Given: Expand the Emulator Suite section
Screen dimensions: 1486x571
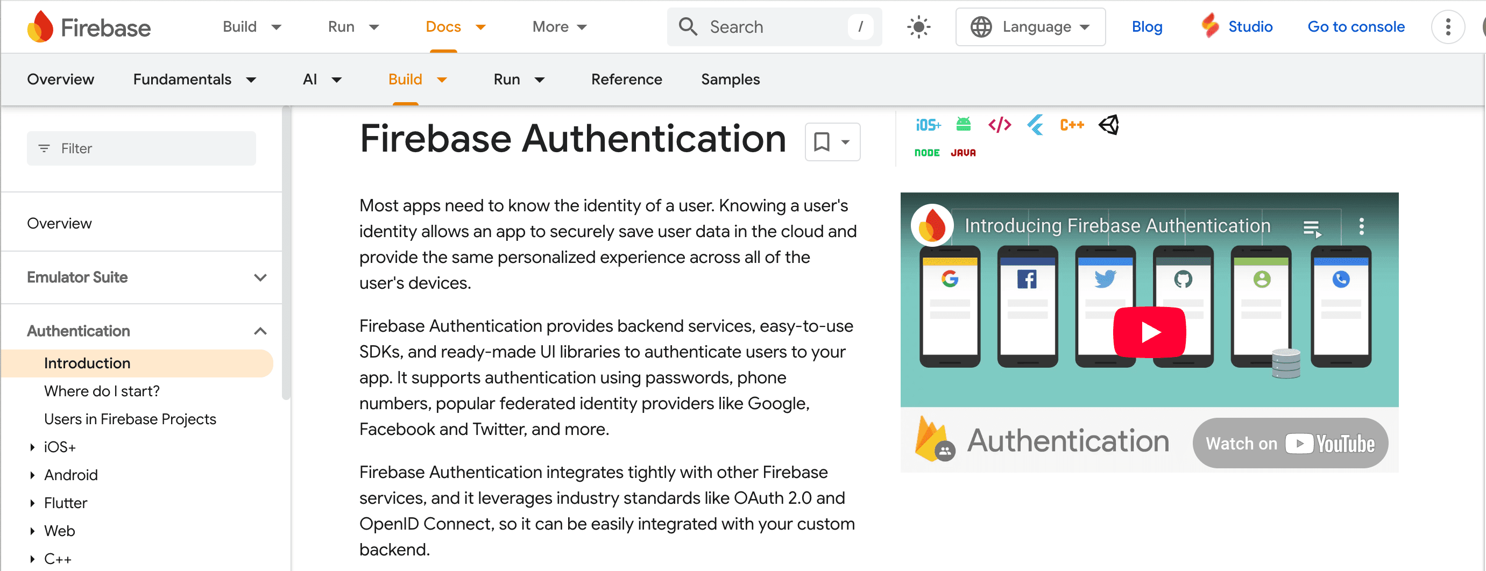Looking at the screenshot, I should [x=260, y=277].
